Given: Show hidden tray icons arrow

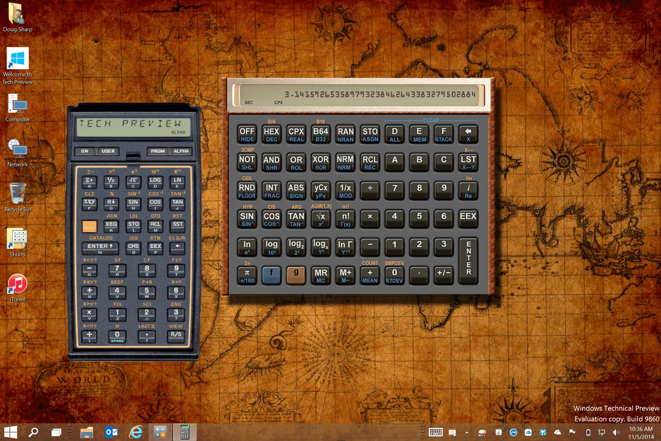Looking at the screenshot, I should click(467, 432).
